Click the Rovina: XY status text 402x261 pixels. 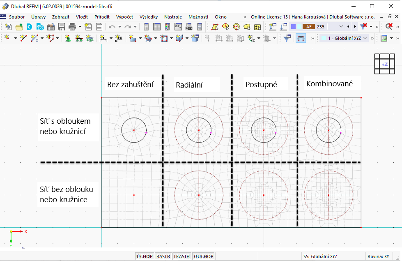378,256
